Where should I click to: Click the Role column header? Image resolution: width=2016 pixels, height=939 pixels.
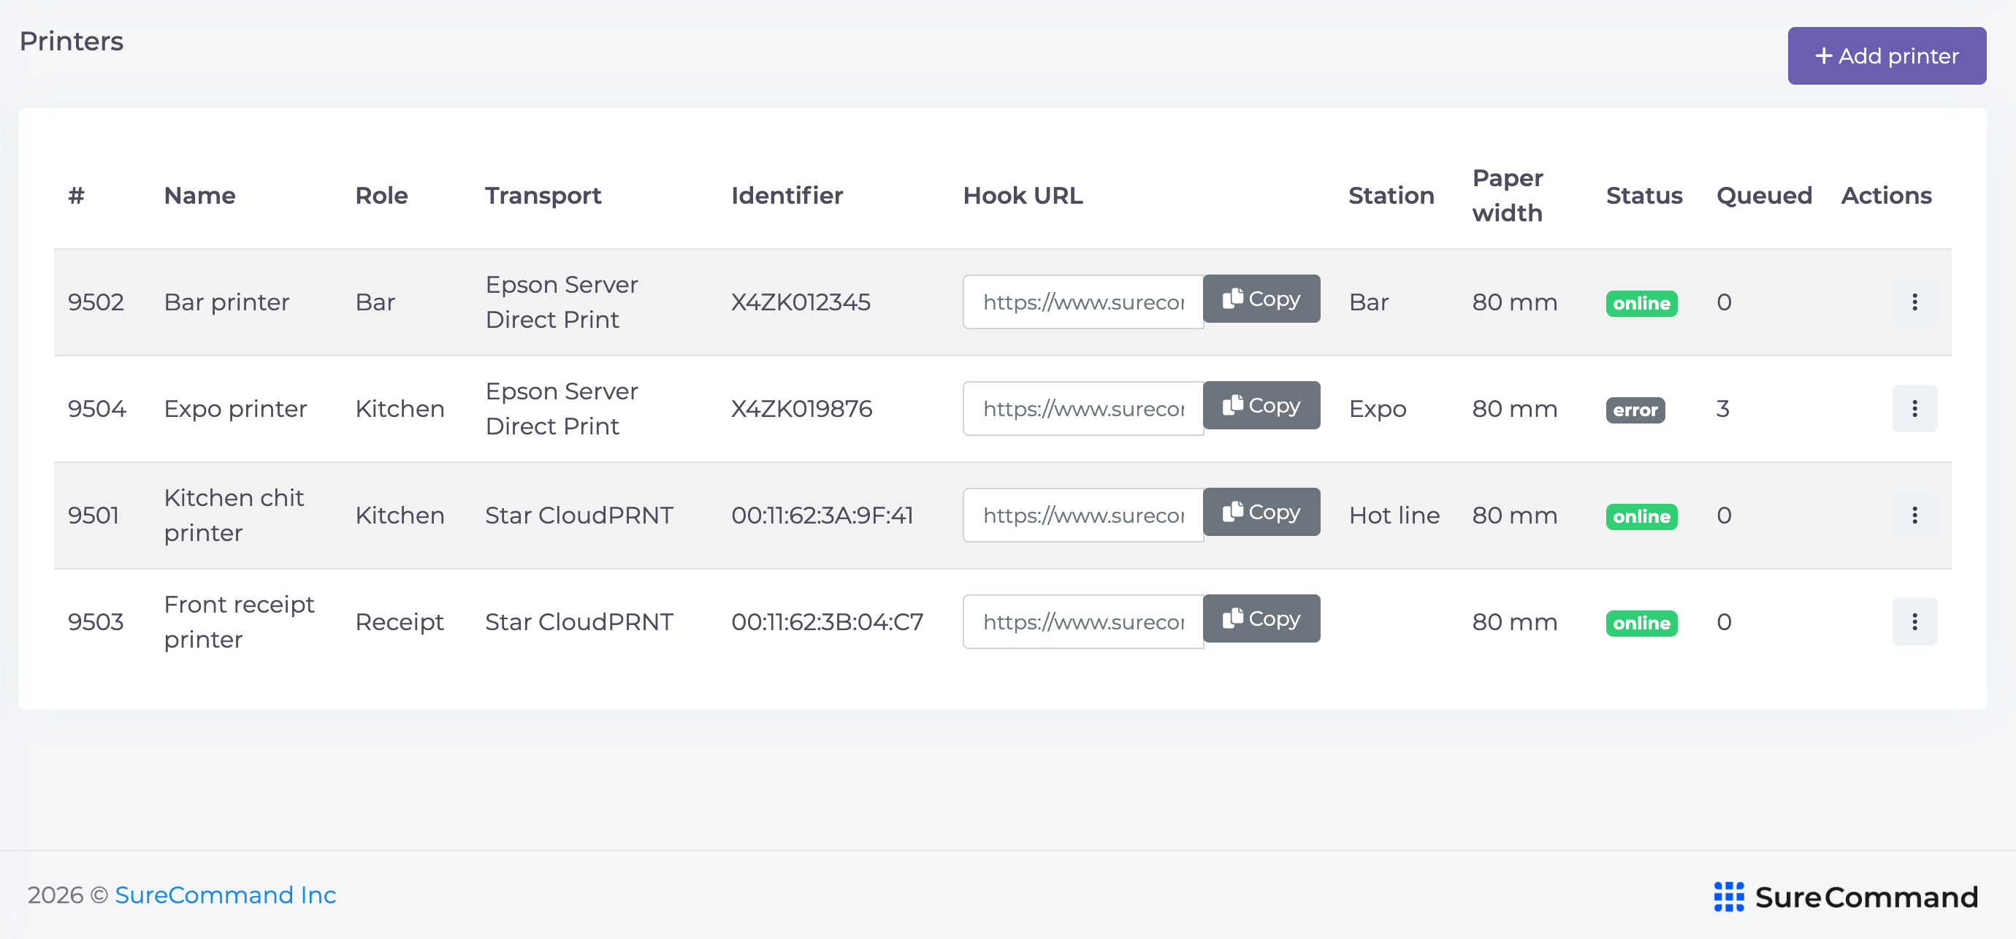click(381, 195)
